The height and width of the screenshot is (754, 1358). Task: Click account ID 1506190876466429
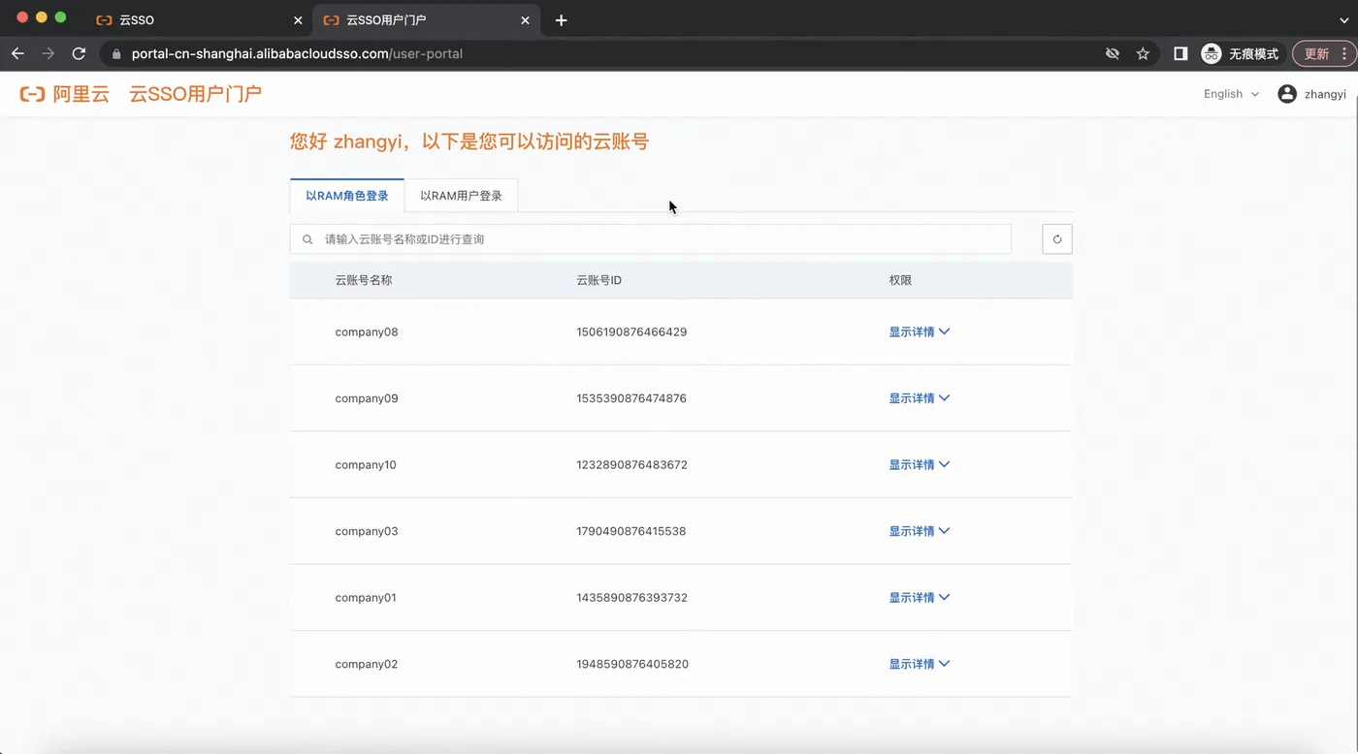click(631, 331)
